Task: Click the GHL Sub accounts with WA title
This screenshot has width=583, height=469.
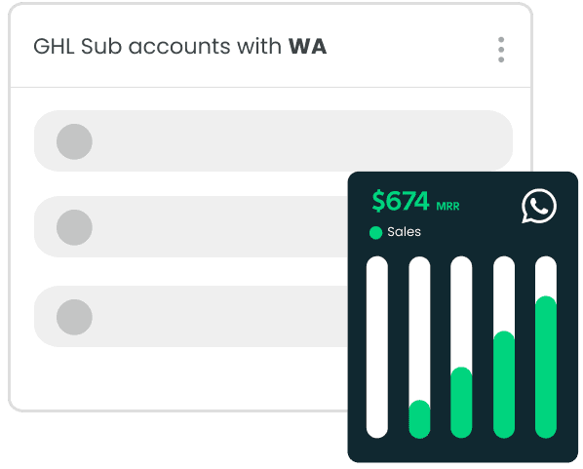Action: (x=180, y=47)
